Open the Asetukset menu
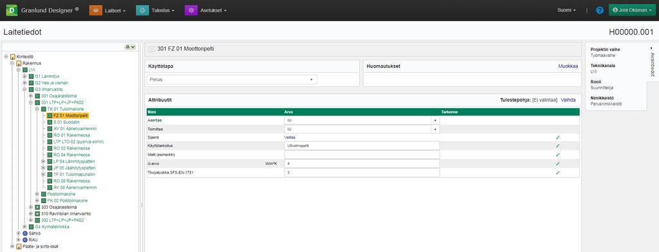The image size is (659, 252). [206, 10]
